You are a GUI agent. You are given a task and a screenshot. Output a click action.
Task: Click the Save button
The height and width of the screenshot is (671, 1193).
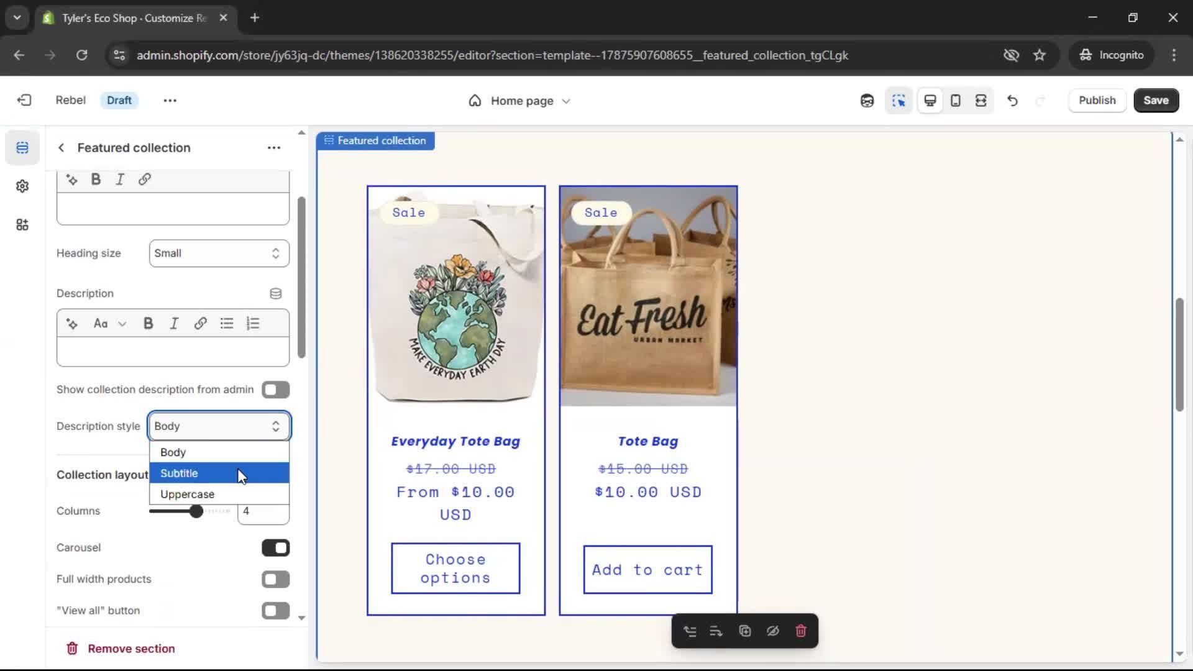[x=1155, y=101]
